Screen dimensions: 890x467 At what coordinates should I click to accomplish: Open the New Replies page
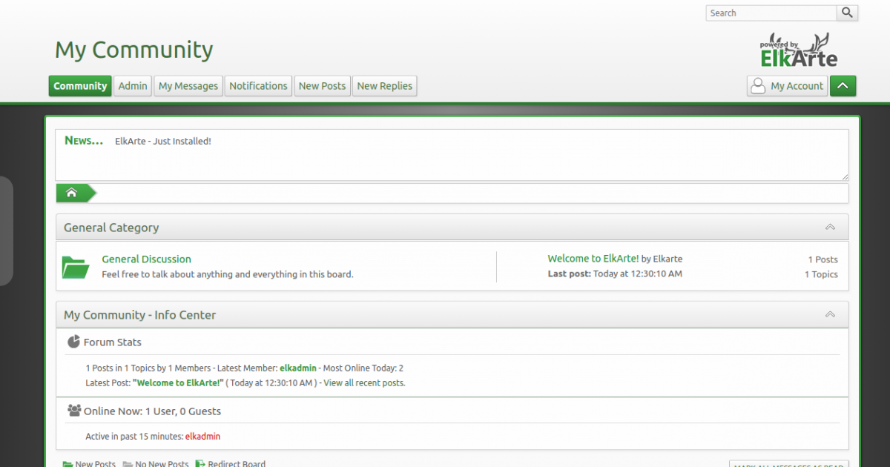[x=385, y=86]
